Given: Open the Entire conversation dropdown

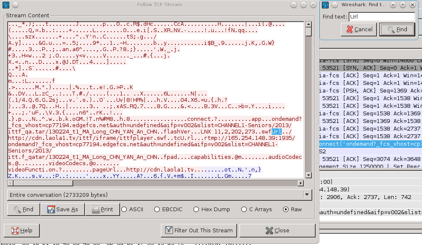Looking at the screenshot, I should coord(160,195).
